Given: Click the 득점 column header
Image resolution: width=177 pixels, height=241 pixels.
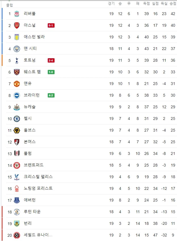Looking at the screenshot, I should [x=146, y=3].
